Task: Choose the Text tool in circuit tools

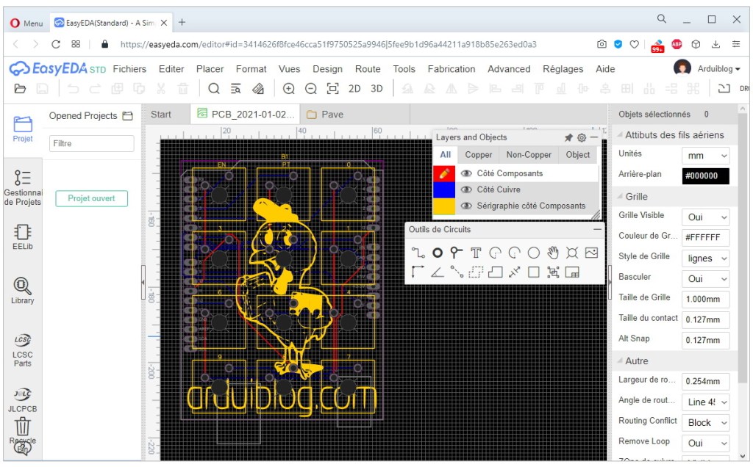Action: [476, 253]
